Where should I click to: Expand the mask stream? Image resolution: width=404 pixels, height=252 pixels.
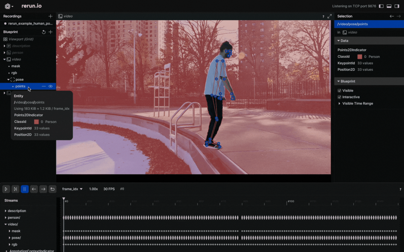(x=9, y=231)
